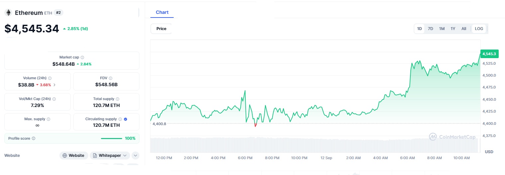Open the Website link button
Screen dimensions: 505x175
74,156
